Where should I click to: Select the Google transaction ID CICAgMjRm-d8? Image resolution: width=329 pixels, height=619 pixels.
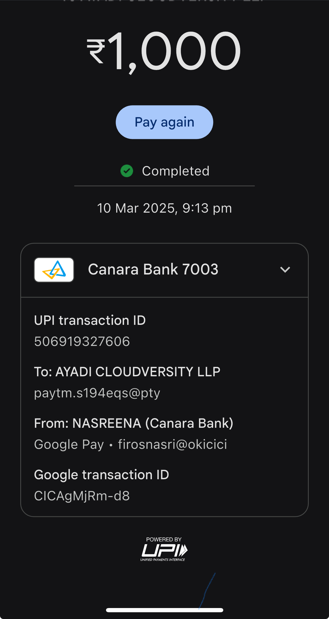(82, 496)
